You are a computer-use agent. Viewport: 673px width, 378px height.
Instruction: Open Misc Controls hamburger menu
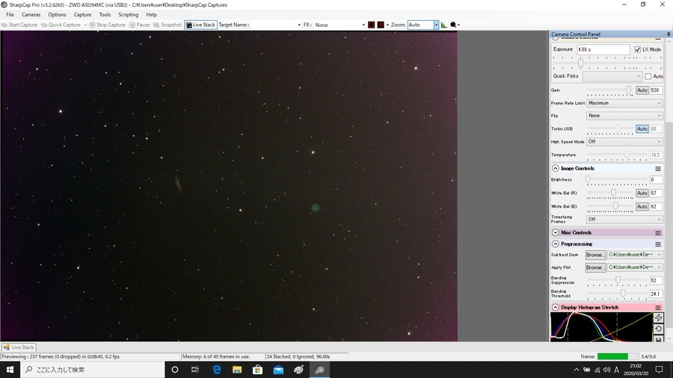tap(658, 233)
